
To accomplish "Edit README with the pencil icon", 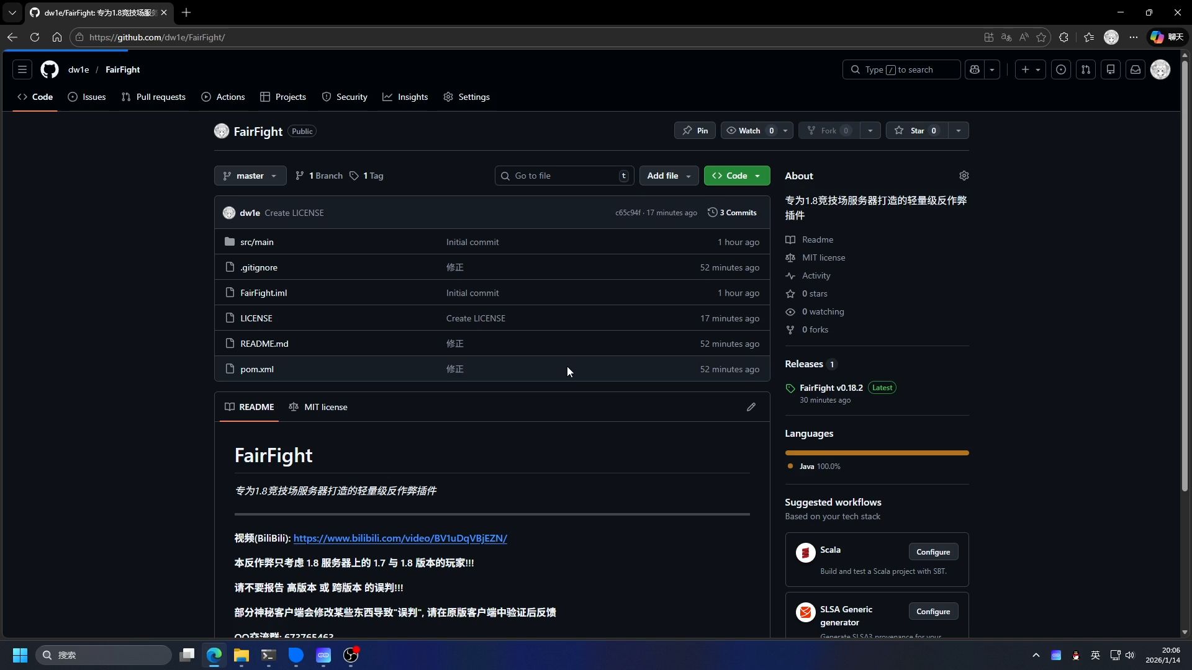I will point(751,407).
